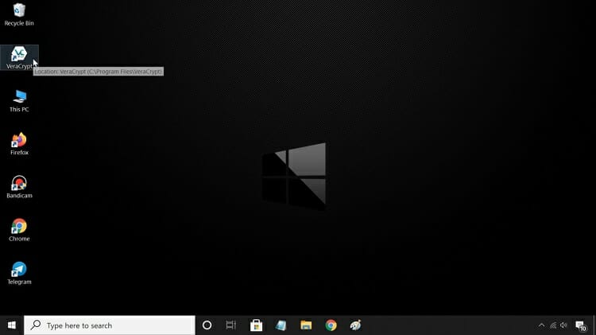596x335 pixels.
Task: Expand the hidden system tray icons
Action: coord(542,325)
